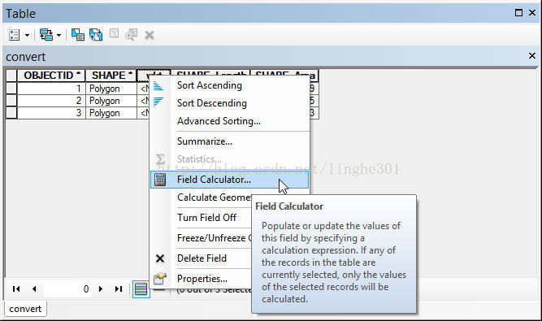This screenshot has height=321, width=542.
Task: Click the Delete Selected toolbar icon
Action: point(150,35)
